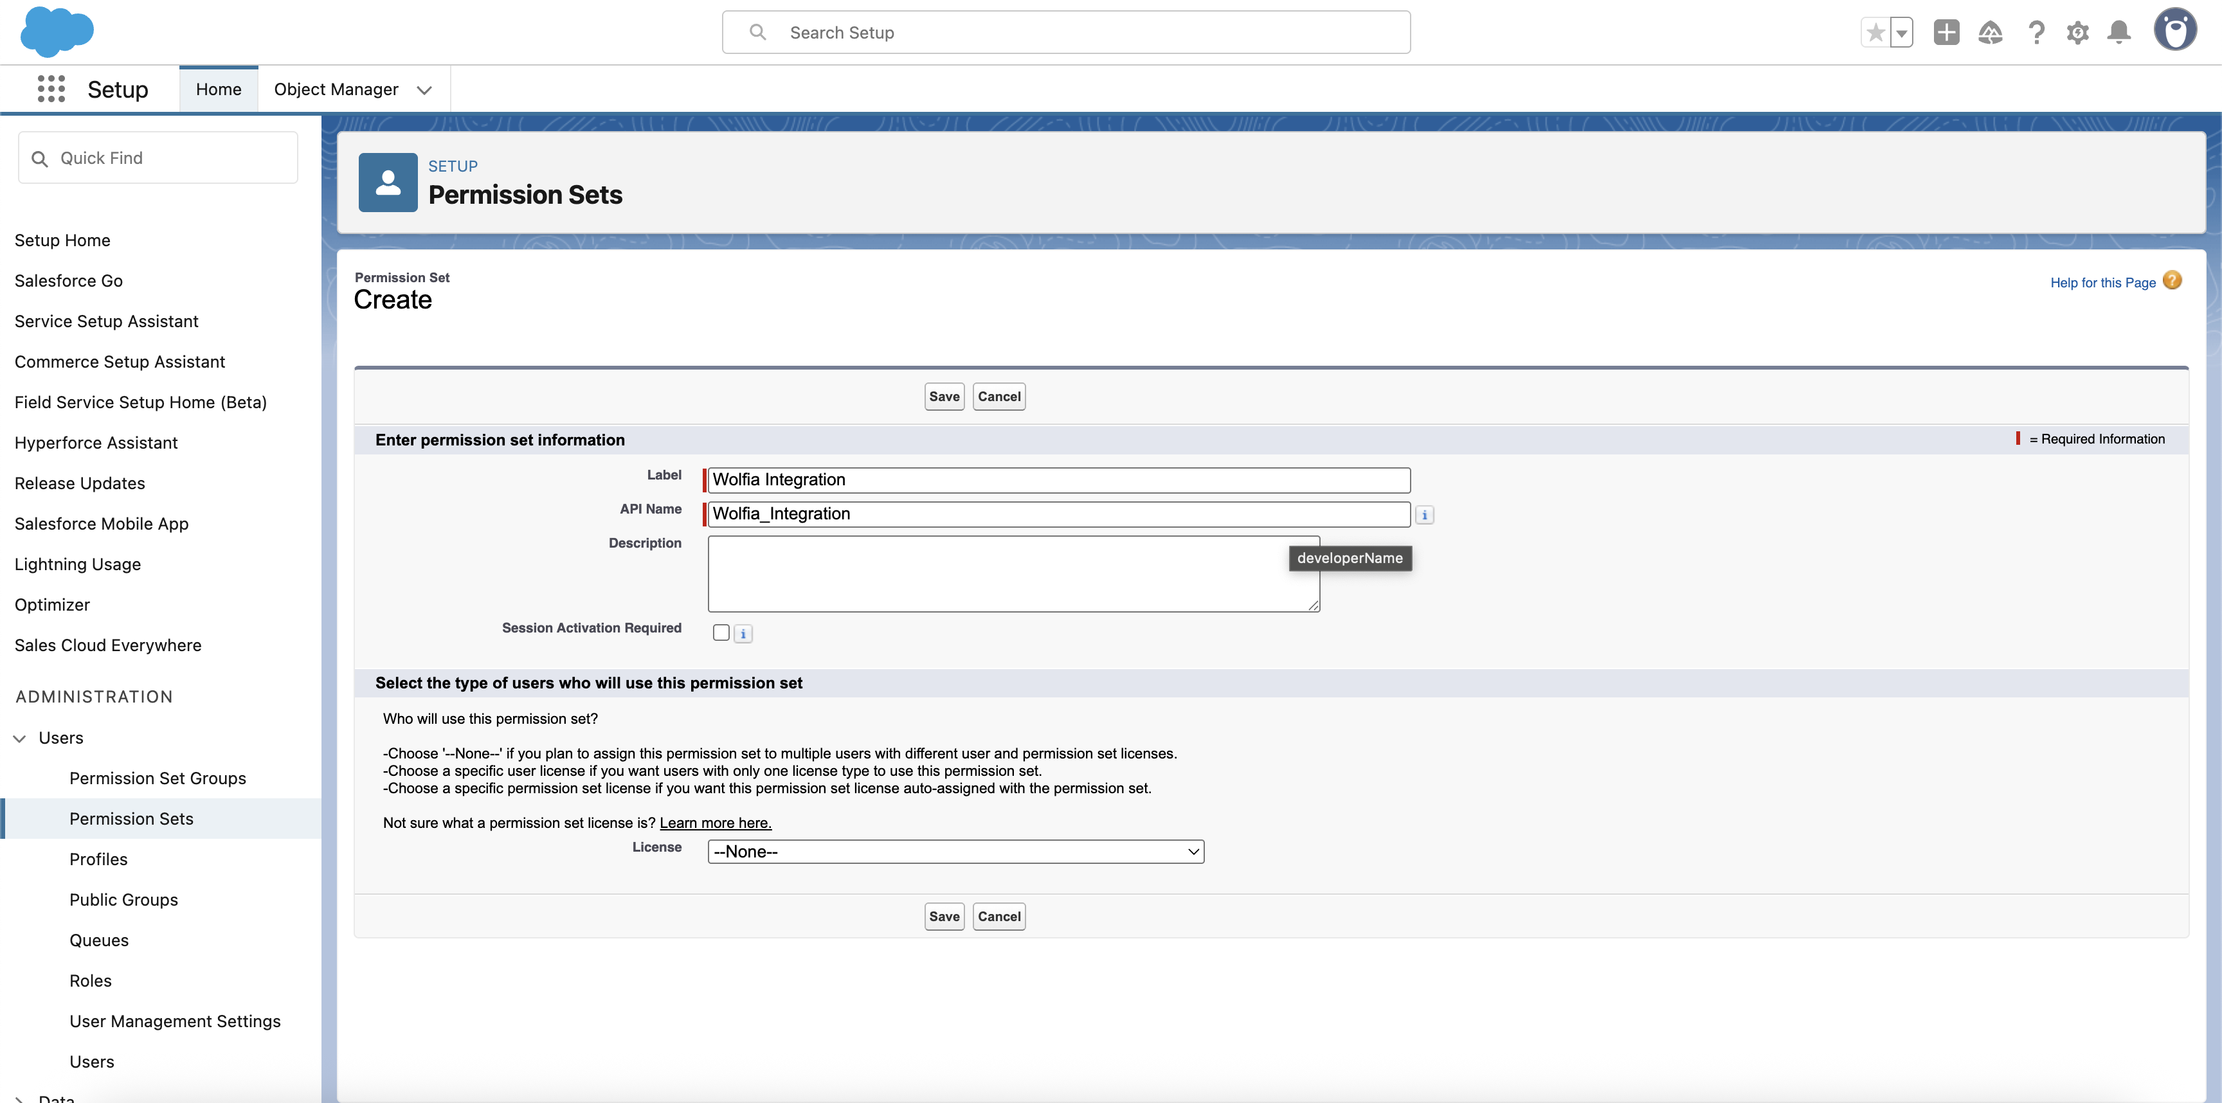Open the App Launcher waffle icon
2222x1103 pixels.
click(x=51, y=89)
